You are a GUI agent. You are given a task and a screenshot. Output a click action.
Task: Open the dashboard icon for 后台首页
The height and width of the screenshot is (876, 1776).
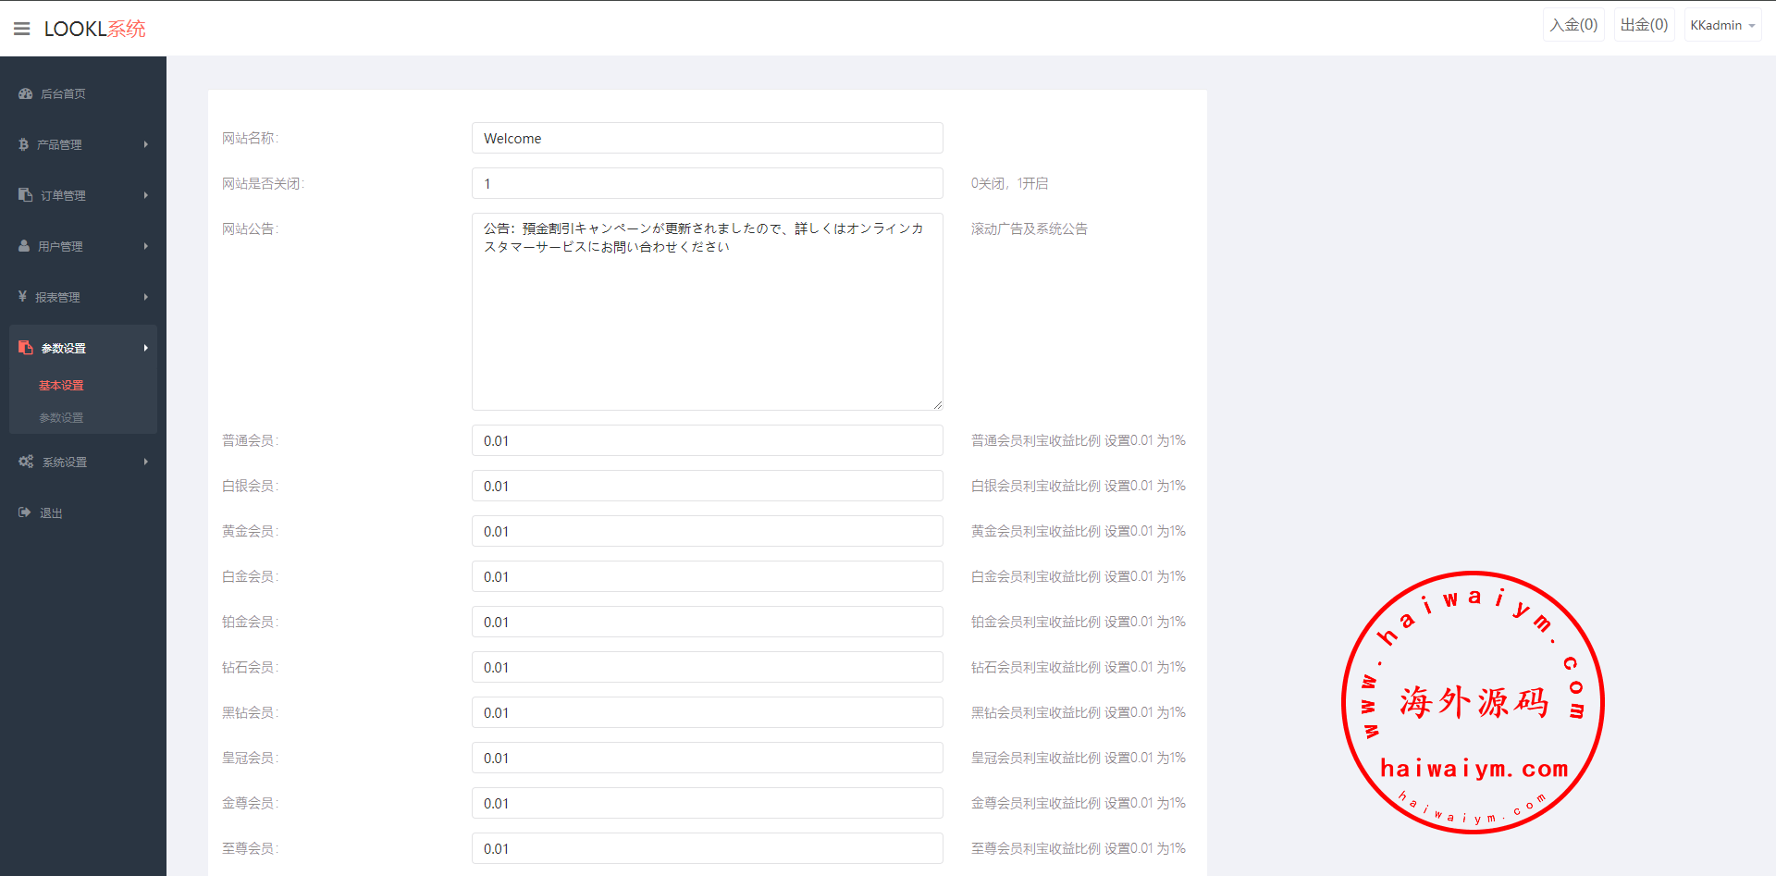tap(25, 93)
